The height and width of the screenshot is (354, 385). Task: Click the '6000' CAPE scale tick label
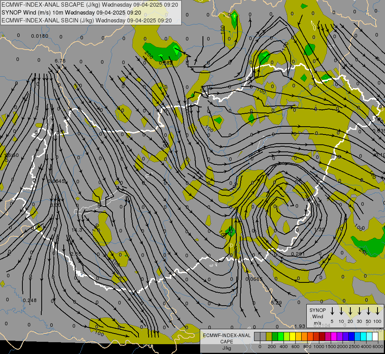pos(378,347)
